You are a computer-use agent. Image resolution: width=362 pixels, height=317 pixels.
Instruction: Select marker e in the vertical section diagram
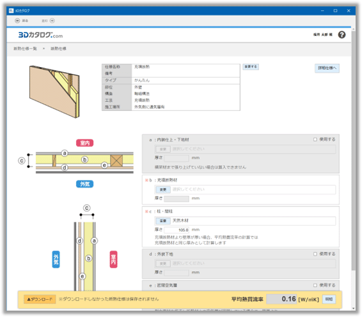[x=83, y=276]
